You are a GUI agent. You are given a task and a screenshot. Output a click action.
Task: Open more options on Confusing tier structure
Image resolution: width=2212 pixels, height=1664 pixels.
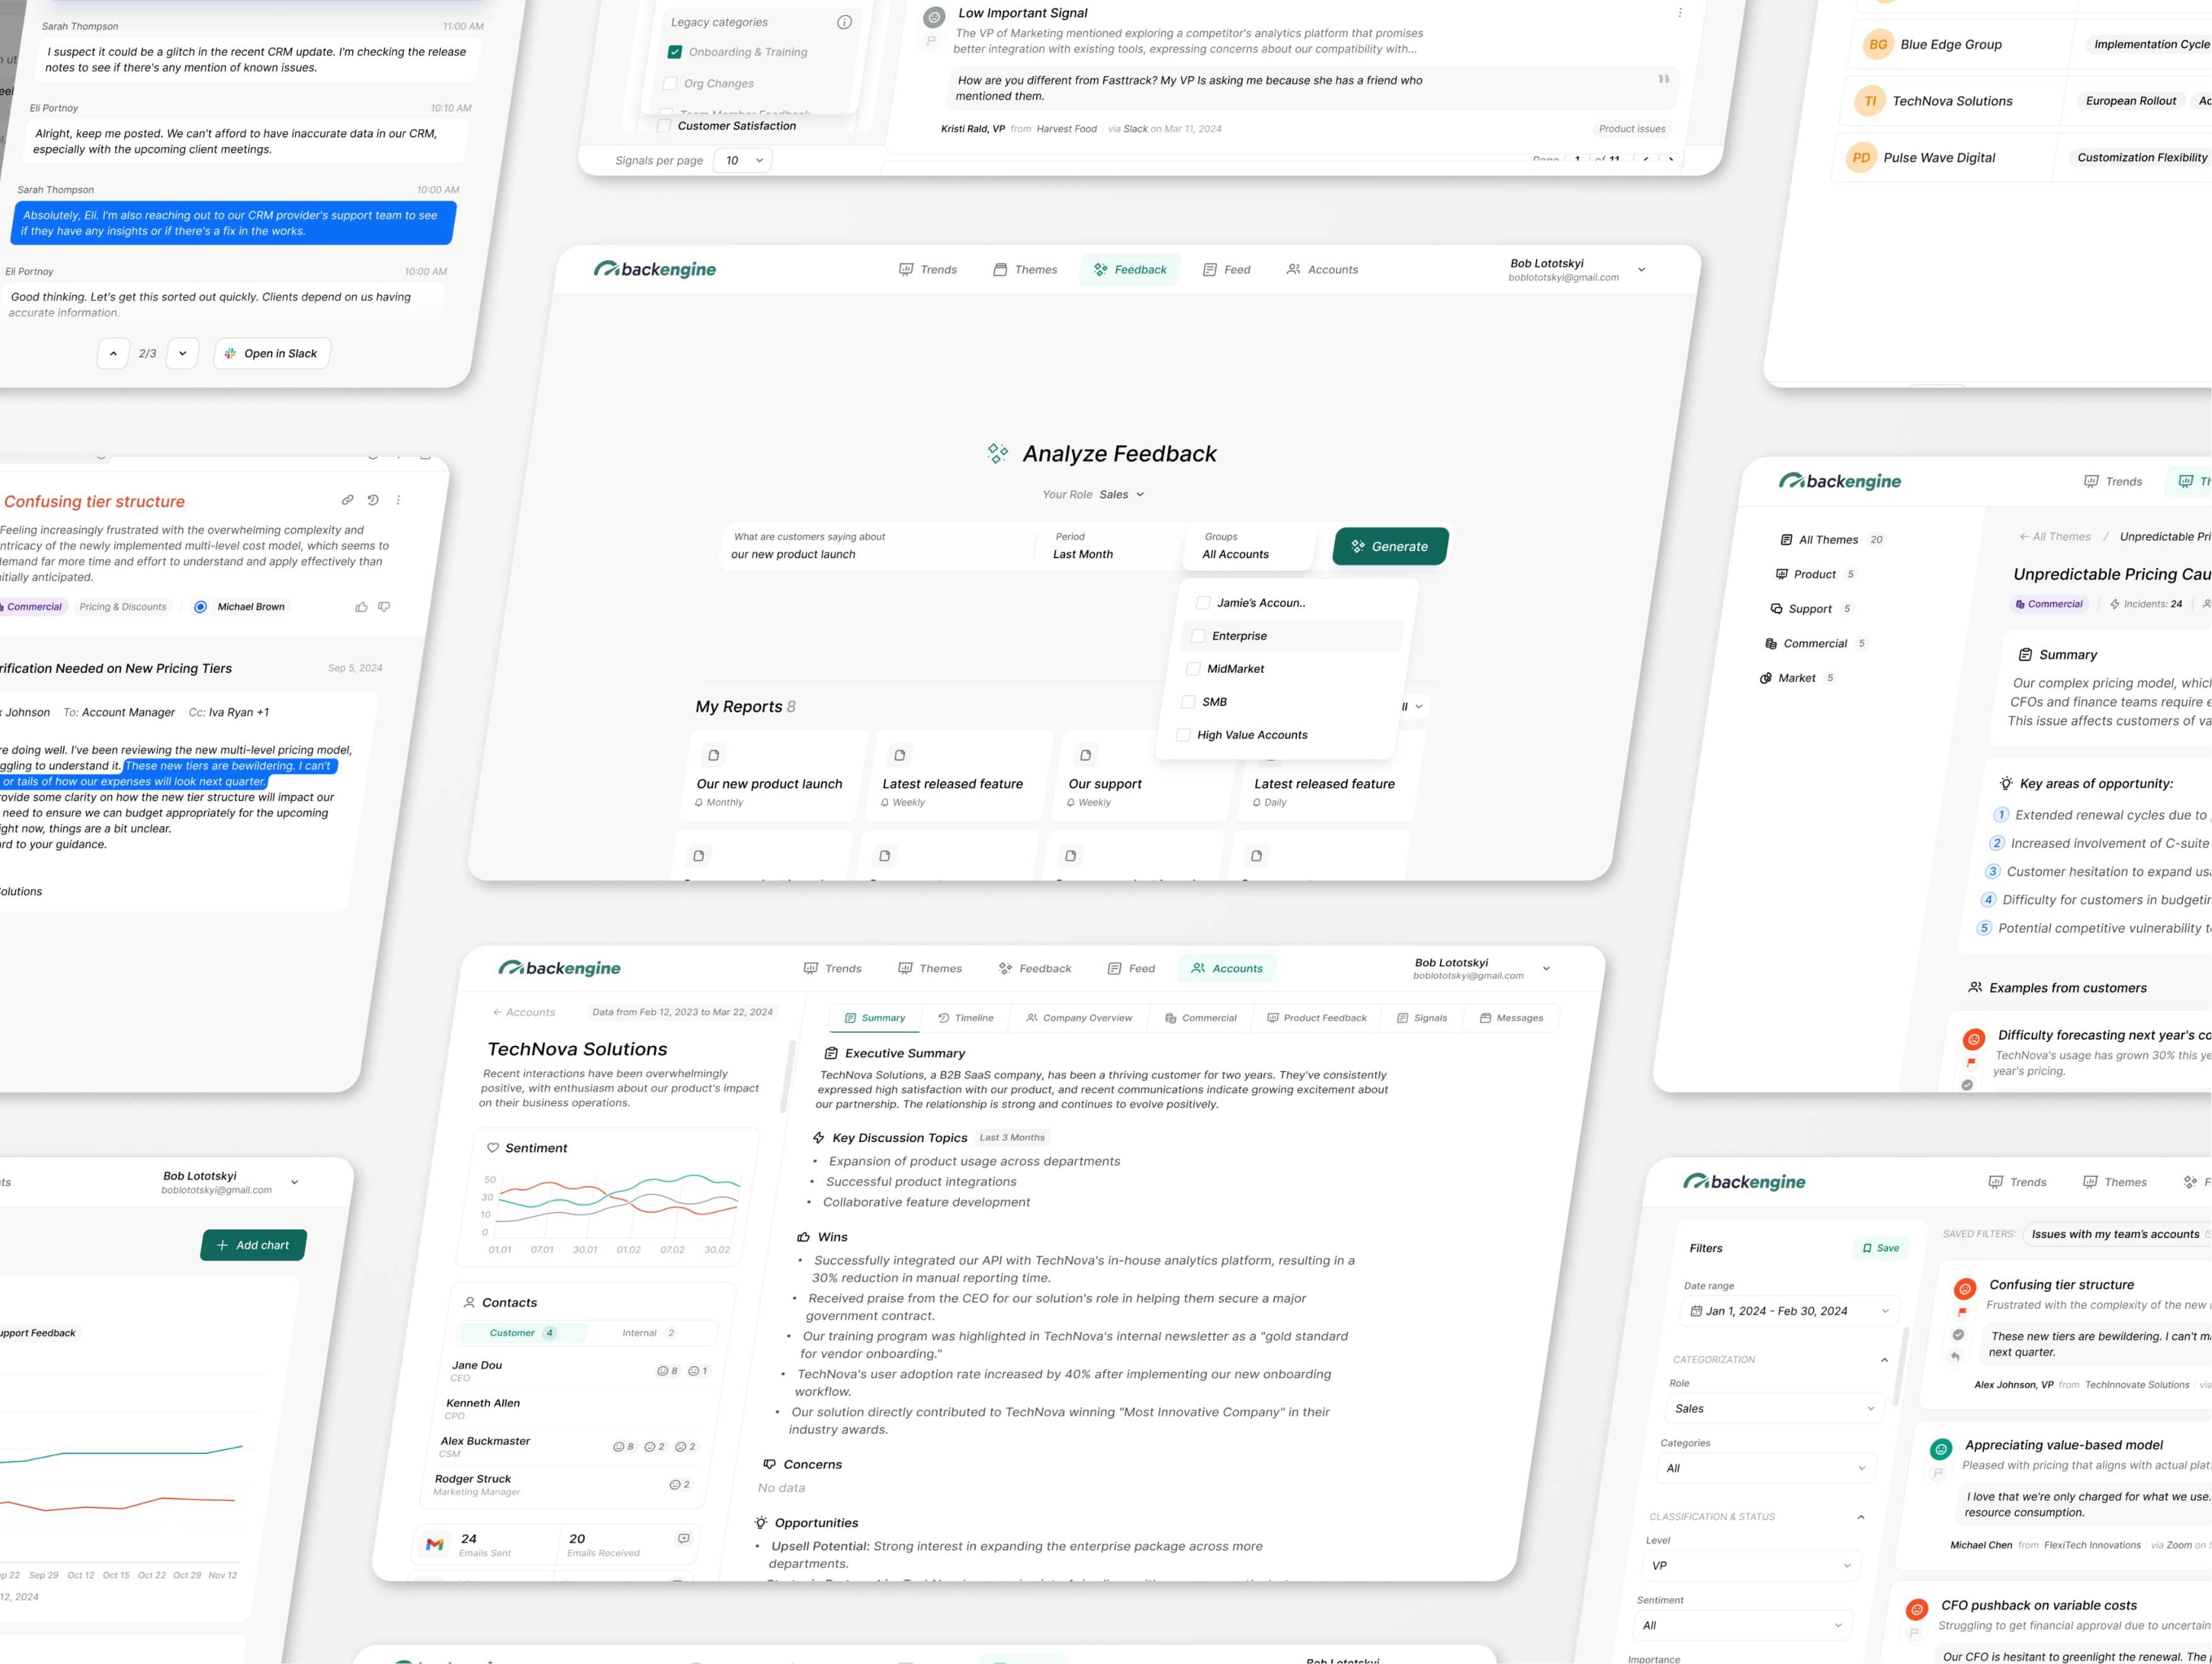[x=398, y=500]
